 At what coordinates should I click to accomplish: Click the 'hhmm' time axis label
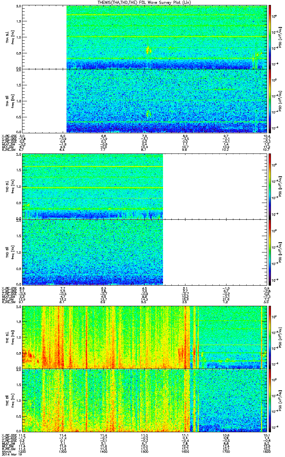6,451
